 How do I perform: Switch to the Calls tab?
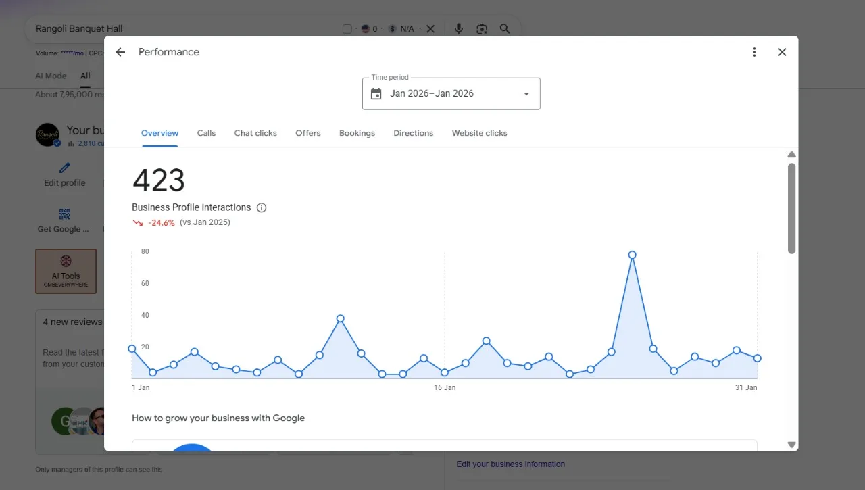(x=206, y=133)
